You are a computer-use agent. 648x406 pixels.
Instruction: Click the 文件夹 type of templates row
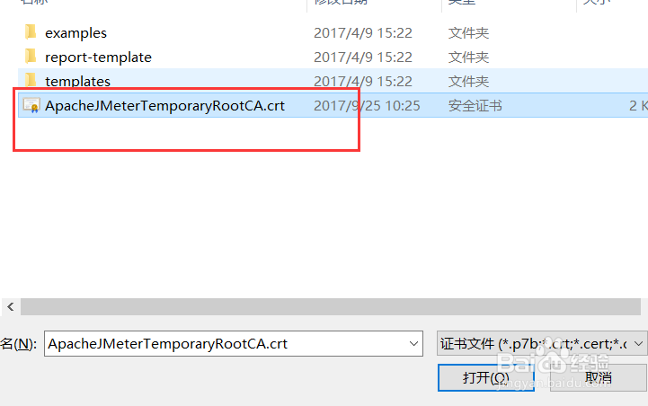pos(468,81)
